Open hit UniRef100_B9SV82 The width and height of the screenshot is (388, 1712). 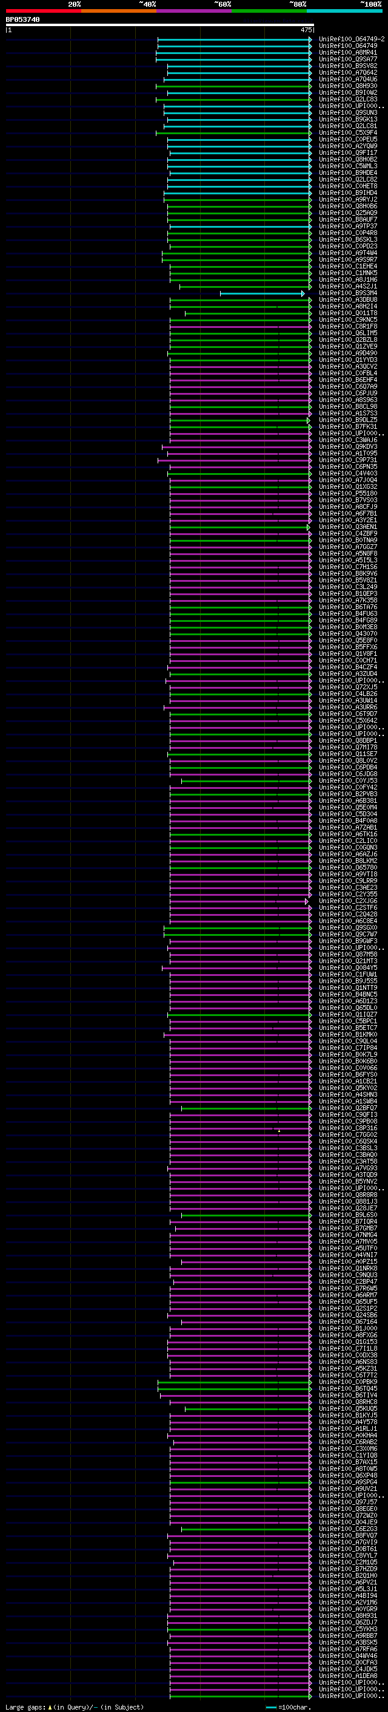[348, 66]
